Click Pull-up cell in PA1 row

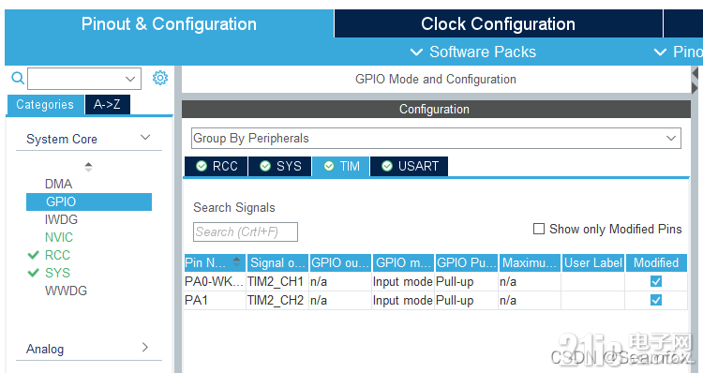coord(466,300)
